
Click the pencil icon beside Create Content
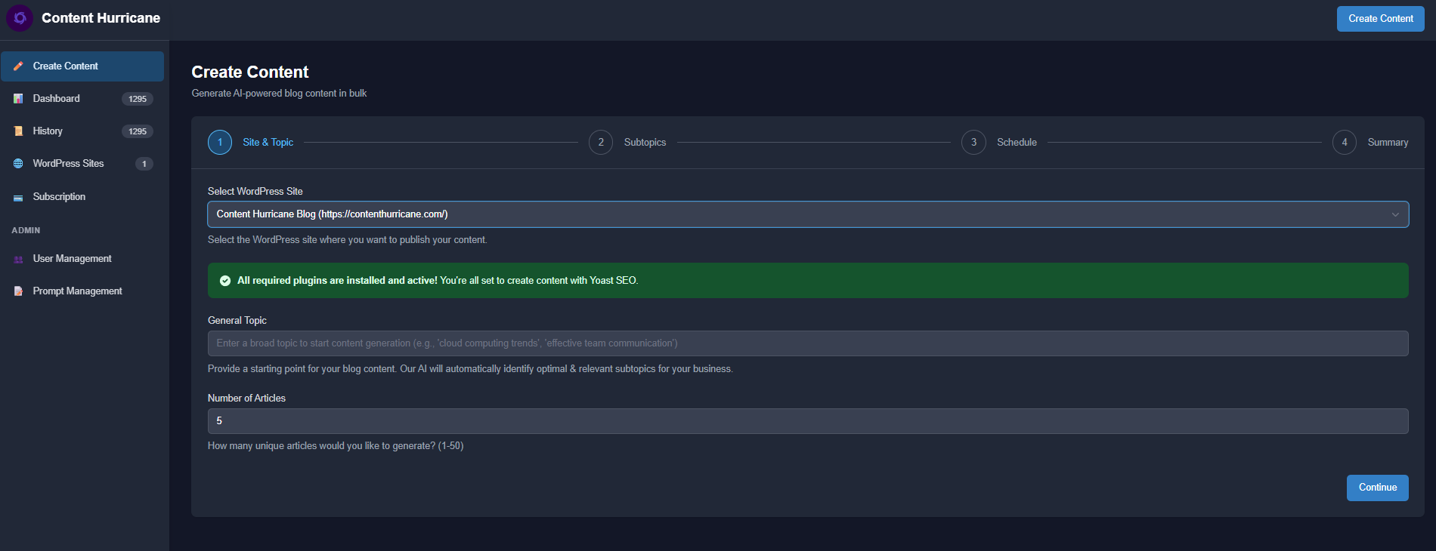[x=18, y=66]
